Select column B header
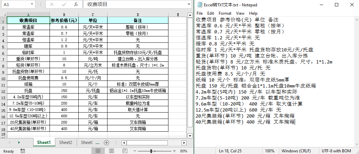Screen dimensions: 359x154 coord(64,15)
